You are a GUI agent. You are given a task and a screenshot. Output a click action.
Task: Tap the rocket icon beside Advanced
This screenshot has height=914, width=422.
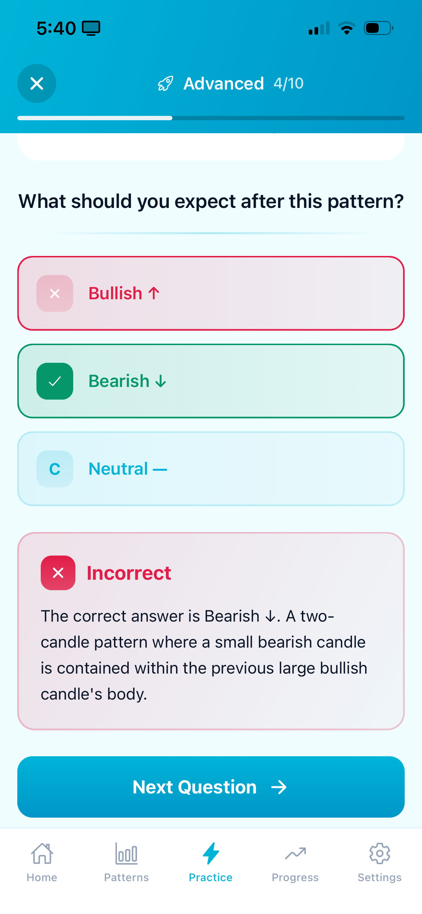pyautogui.click(x=166, y=84)
